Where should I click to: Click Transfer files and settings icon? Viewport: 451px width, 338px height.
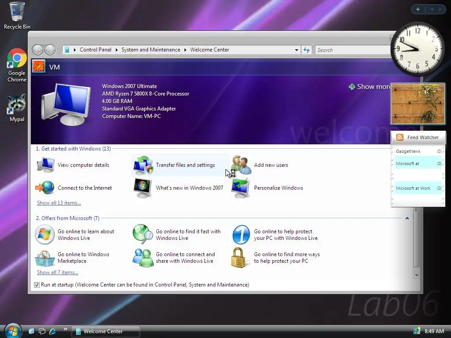(x=143, y=165)
